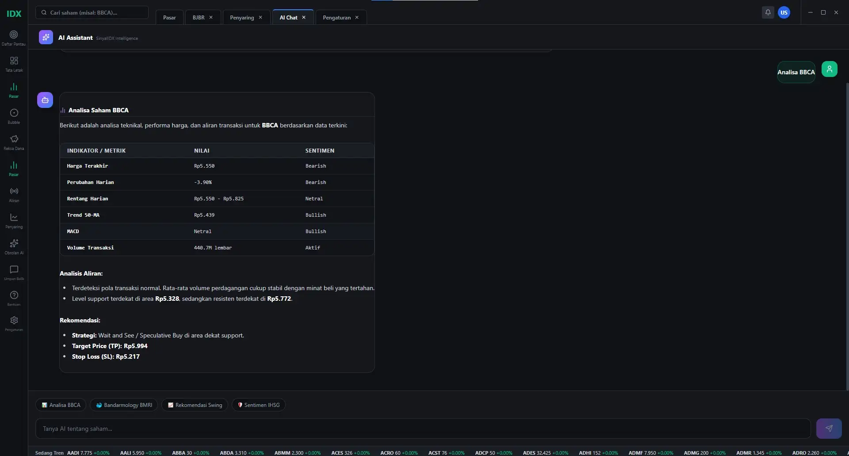This screenshot has width=849, height=456.
Task: Close the Penyaring tab
Action: click(260, 17)
